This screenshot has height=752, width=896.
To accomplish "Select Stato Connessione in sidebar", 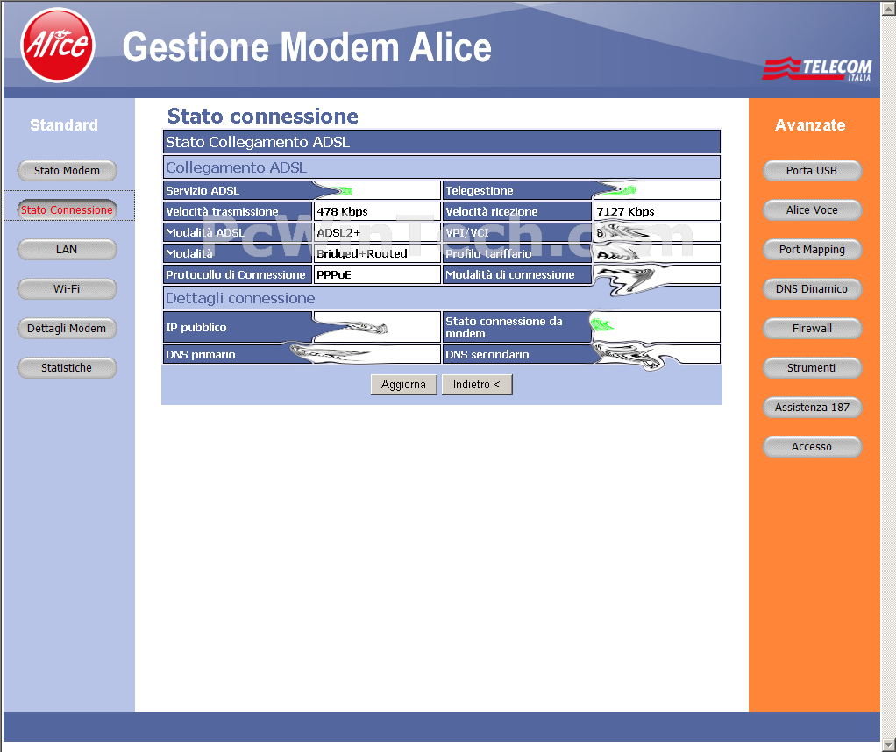I will click(x=67, y=209).
